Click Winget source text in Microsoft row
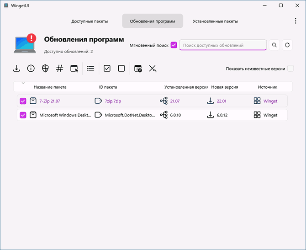This screenshot has width=306, height=250. point(270,115)
